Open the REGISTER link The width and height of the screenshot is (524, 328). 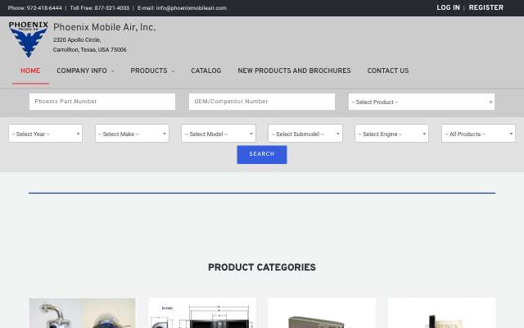(486, 7)
